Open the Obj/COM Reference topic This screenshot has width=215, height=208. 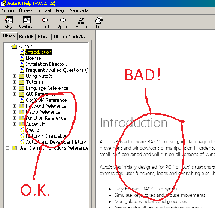(x=46, y=100)
